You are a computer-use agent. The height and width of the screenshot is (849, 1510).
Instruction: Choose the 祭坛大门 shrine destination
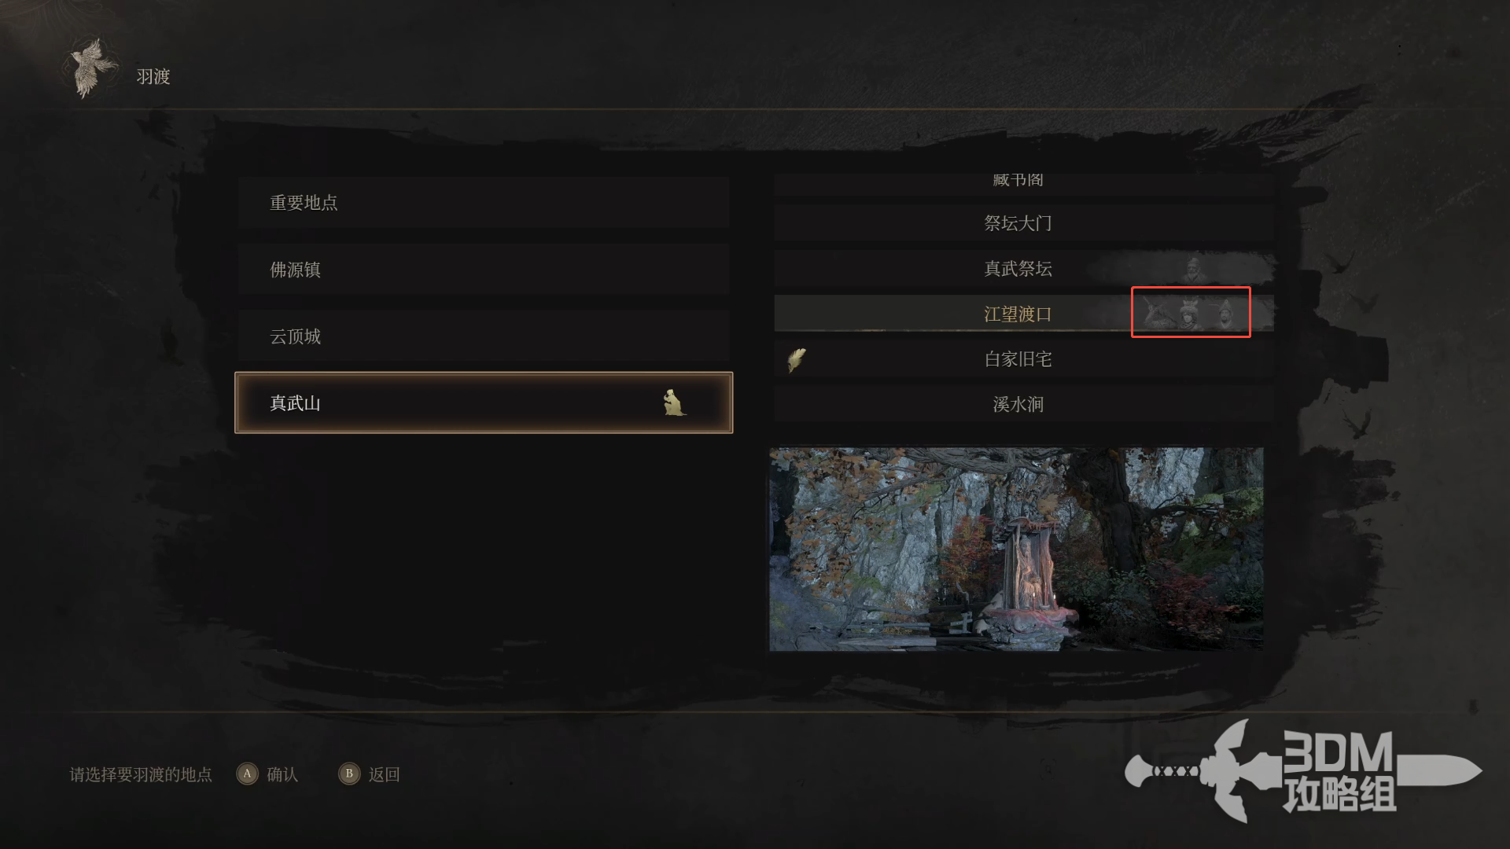click(1024, 223)
